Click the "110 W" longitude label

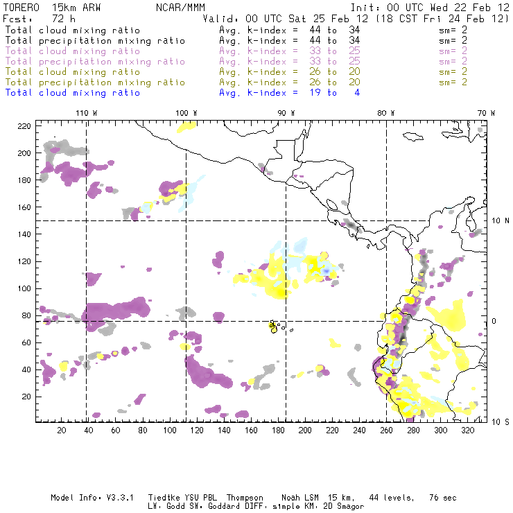87,113
